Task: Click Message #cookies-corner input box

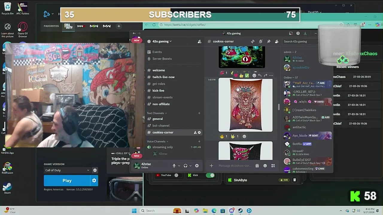Action: coord(235,166)
